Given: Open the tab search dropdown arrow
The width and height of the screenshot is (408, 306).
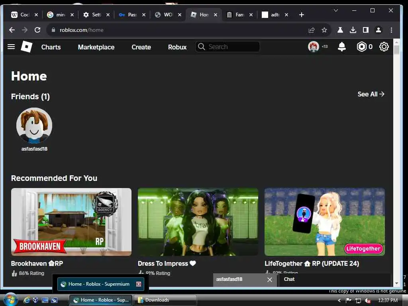Looking at the screenshot, I should (x=336, y=10).
